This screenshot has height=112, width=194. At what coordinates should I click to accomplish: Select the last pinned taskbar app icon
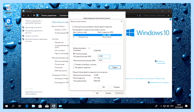pyautogui.click(x=60, y=106)
